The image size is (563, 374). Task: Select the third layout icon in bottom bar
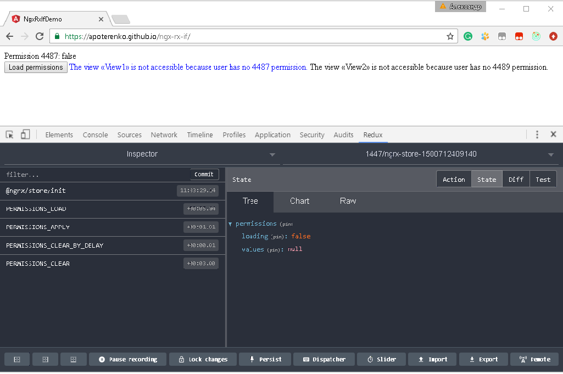point(73,359)
